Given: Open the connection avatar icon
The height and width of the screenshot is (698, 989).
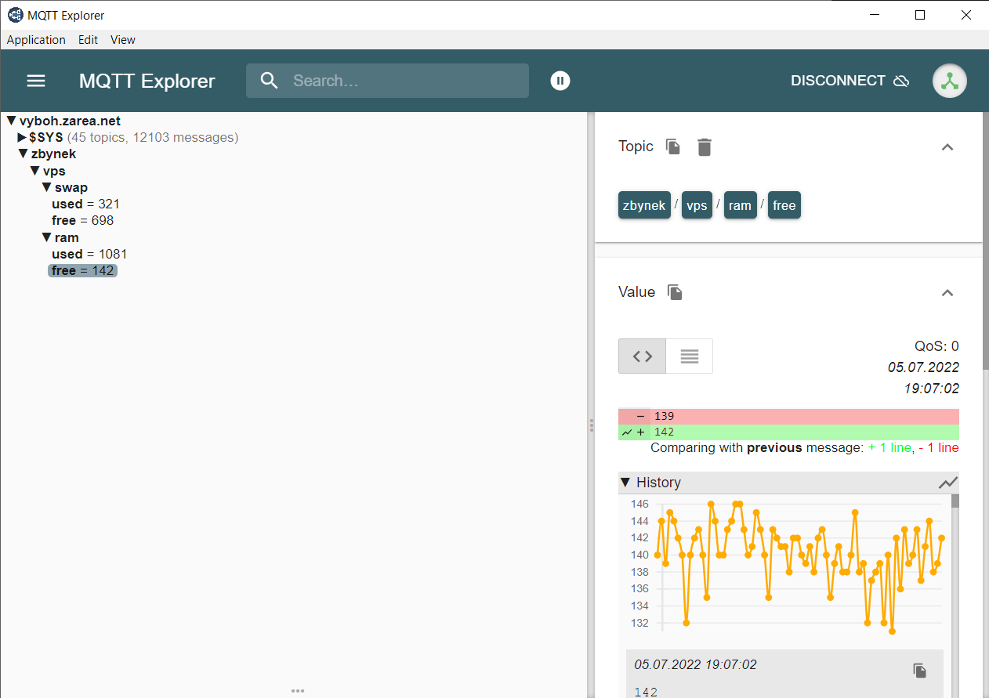Looking at the screenshot, I should pyautogui.click(x=950, y=81).
